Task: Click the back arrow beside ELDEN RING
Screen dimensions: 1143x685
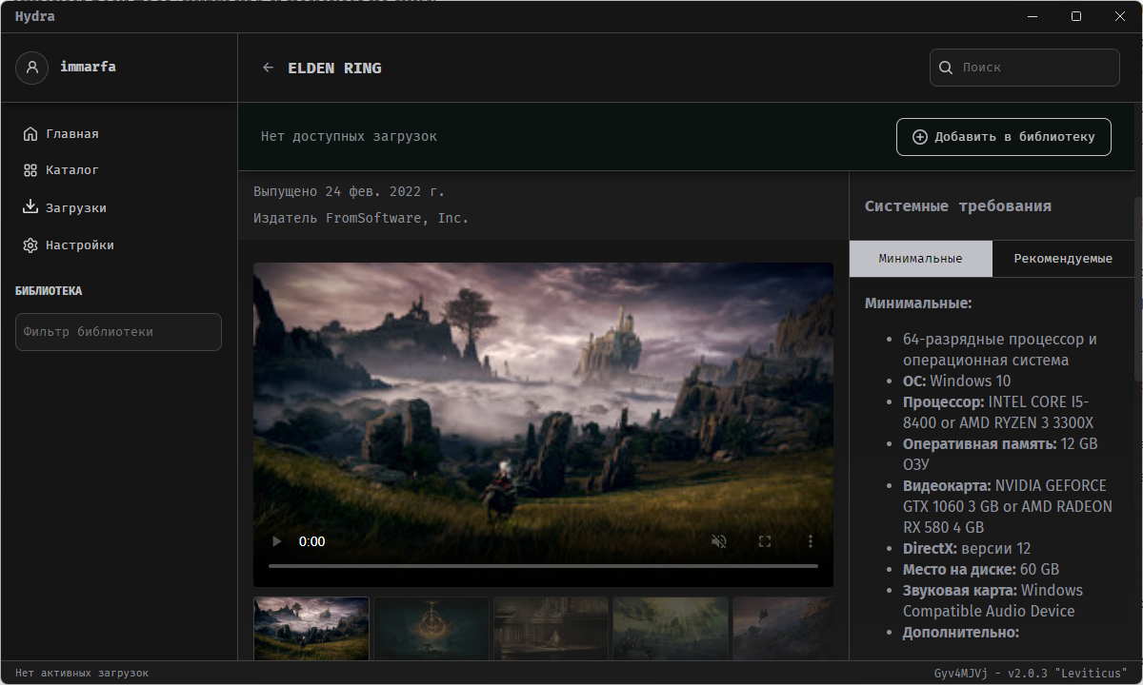Action: (x=268, y=68)
